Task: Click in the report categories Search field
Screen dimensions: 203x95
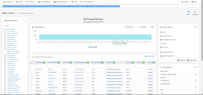Action: (x=15, y=26)
